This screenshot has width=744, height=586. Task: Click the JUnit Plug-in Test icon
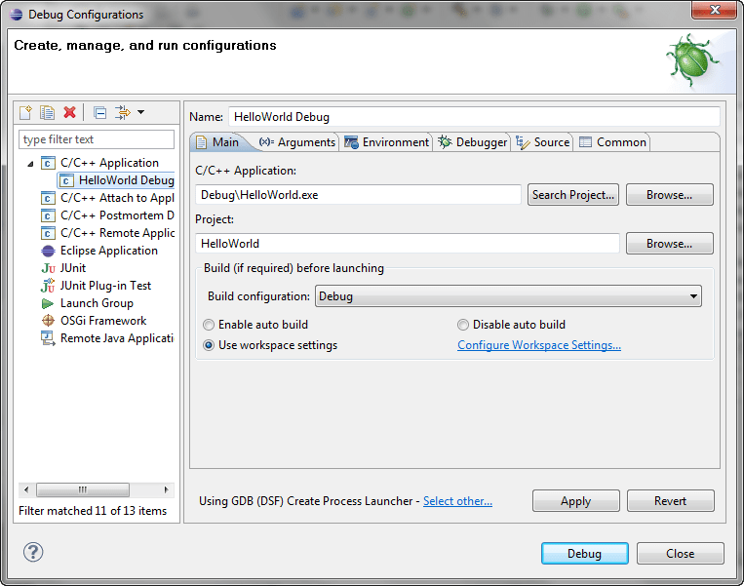48,286
